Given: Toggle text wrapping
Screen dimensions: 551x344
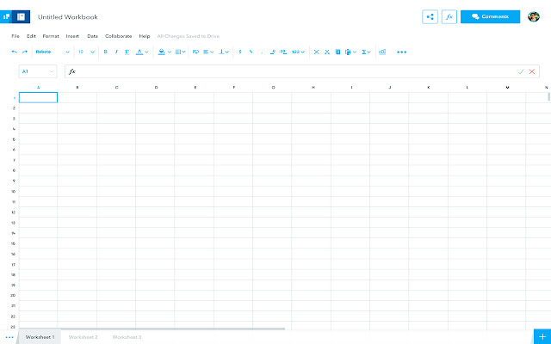Looking at the screenshot, I should [195, 52].
